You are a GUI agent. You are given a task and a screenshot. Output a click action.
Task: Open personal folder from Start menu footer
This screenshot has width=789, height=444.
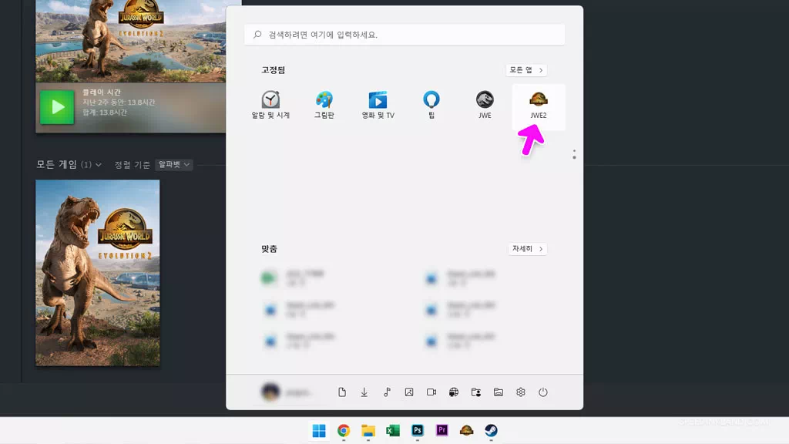pos(476,392)
